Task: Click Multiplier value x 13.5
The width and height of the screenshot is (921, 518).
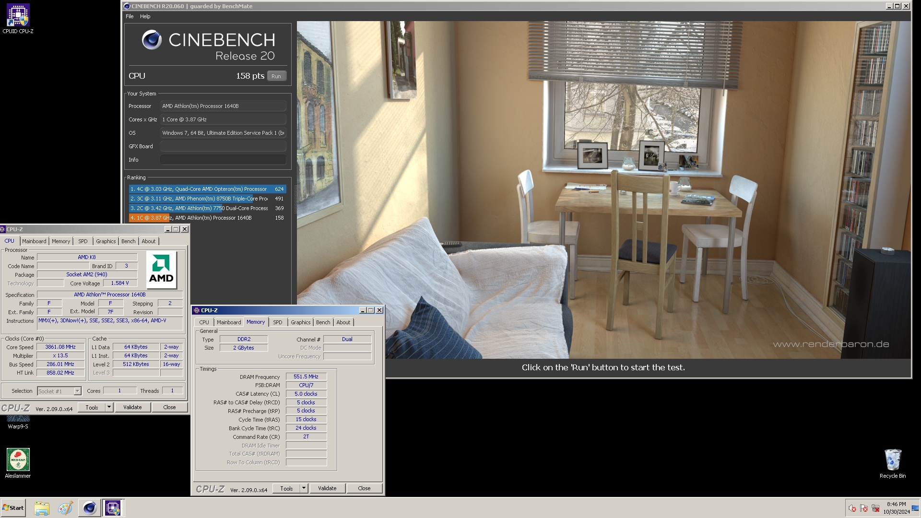Action: tap(60, 355)
